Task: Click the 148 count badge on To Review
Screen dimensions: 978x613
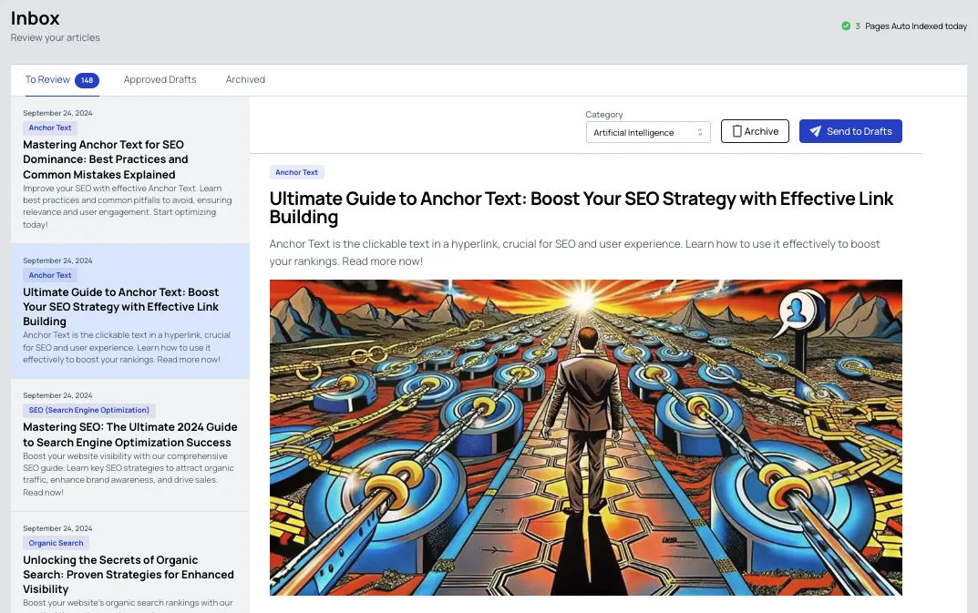Action: click(87, 80)
